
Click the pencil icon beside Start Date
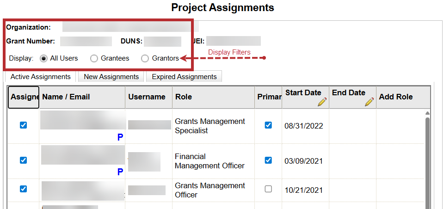[x=322, y=102]
